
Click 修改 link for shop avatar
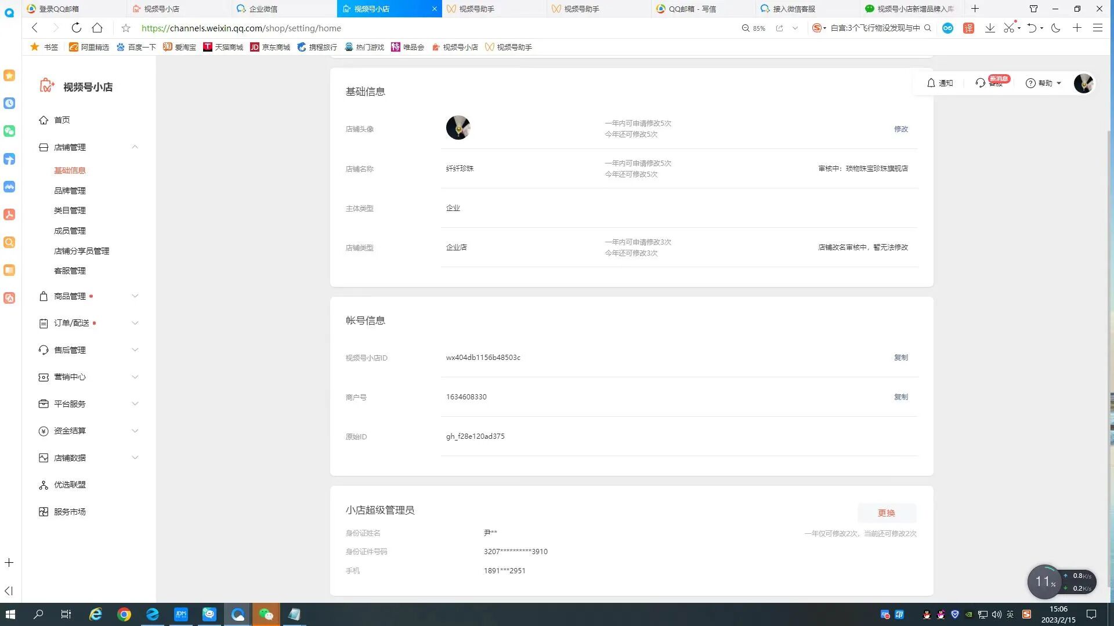(900, 129)
